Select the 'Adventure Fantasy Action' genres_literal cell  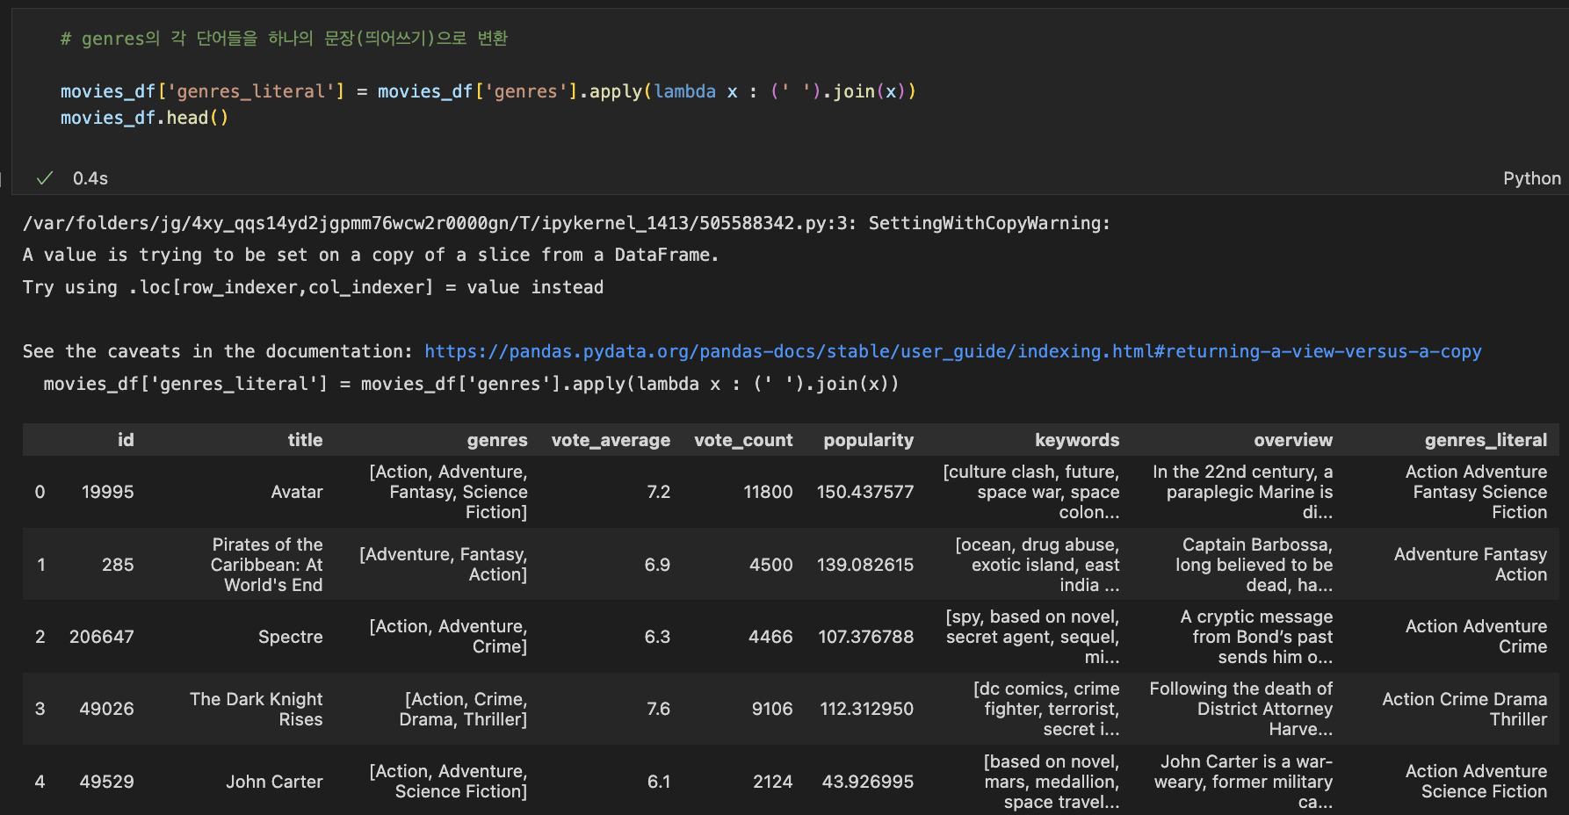1471,565
